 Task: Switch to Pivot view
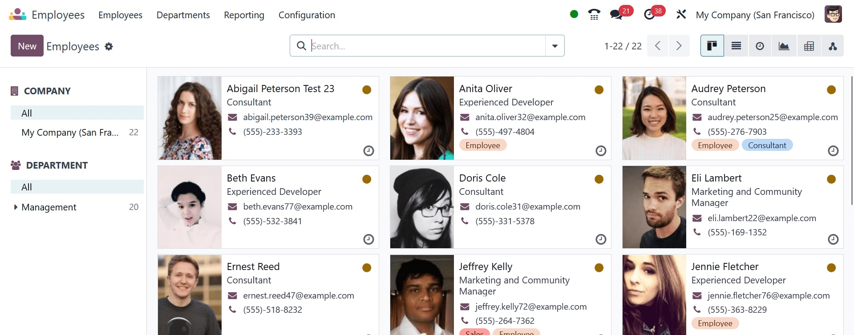pos(809,46)
